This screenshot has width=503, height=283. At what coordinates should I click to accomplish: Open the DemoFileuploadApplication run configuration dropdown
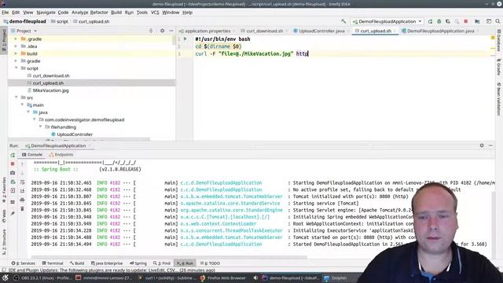tap(387, 21)
